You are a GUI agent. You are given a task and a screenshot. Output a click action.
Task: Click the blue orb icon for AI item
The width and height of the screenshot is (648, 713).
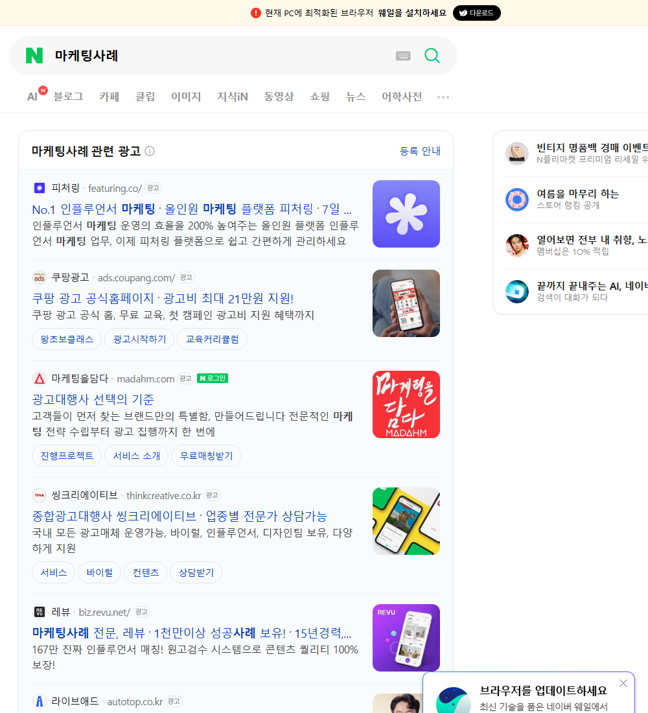point(517,291)
